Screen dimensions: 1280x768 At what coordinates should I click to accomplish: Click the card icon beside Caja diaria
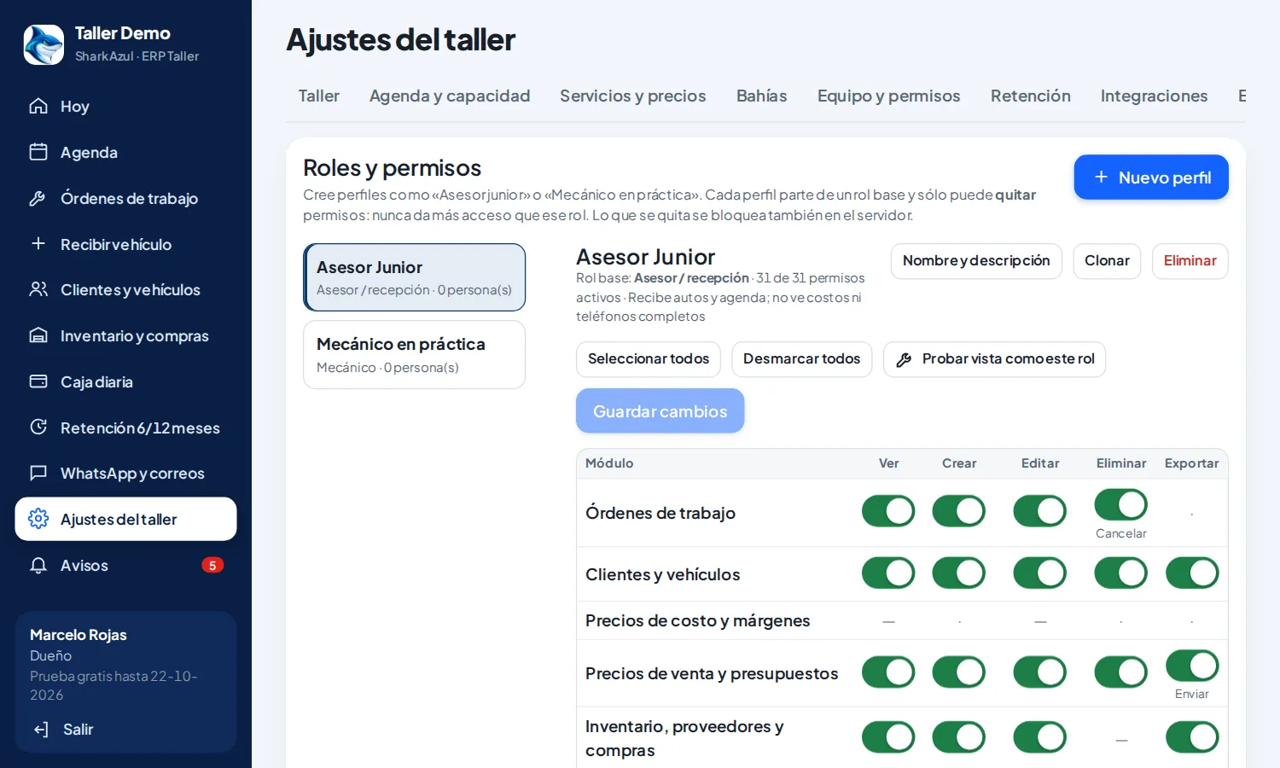pos(38,381)
